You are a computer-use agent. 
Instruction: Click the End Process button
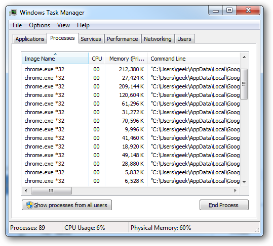point(224,205)
